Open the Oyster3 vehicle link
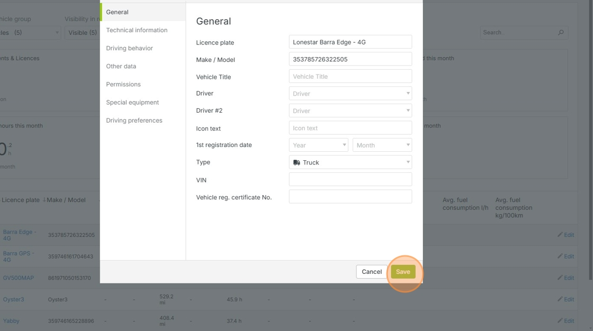593x331 pixels. [14, 299]
